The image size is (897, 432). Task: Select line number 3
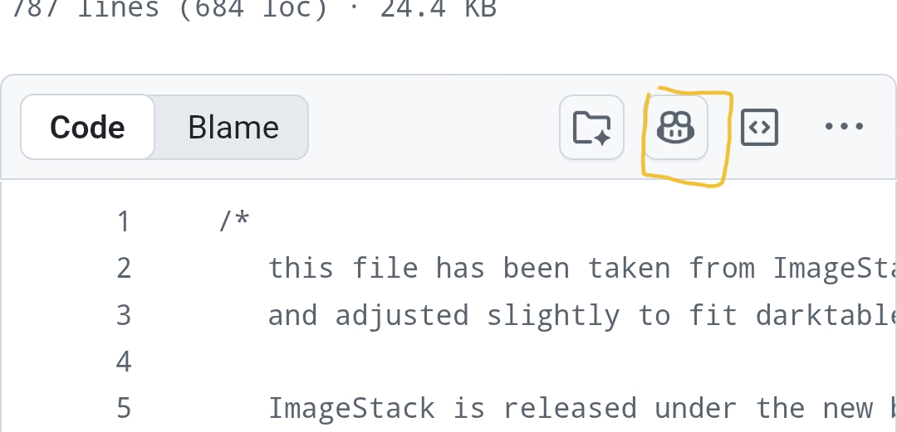[x=124, y=316]
